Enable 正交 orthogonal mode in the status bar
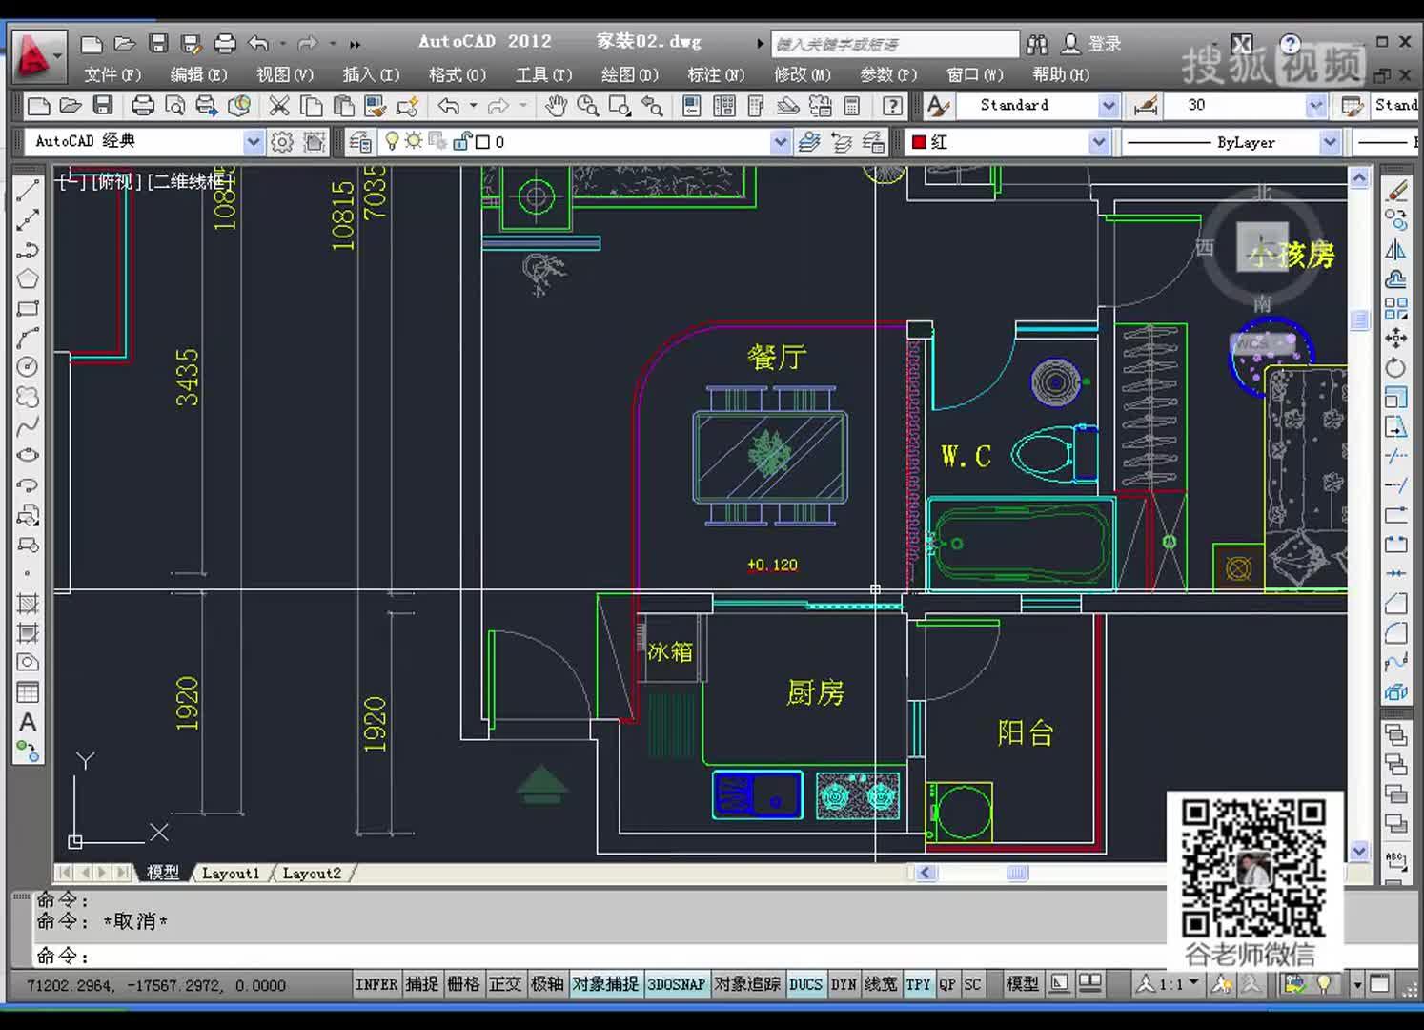 tap(505, 983)
